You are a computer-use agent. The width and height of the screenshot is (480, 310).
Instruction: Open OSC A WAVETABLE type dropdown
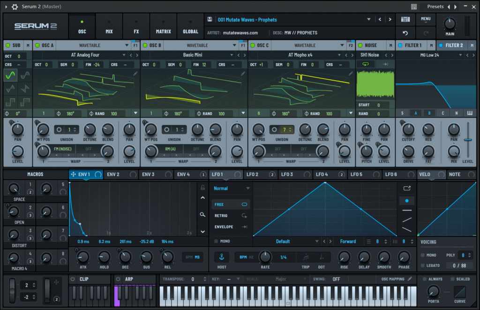coord(127,45)
